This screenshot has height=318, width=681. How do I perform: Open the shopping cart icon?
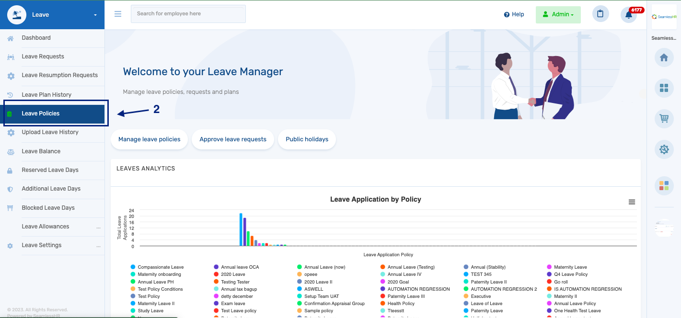[x=664, y=119]
